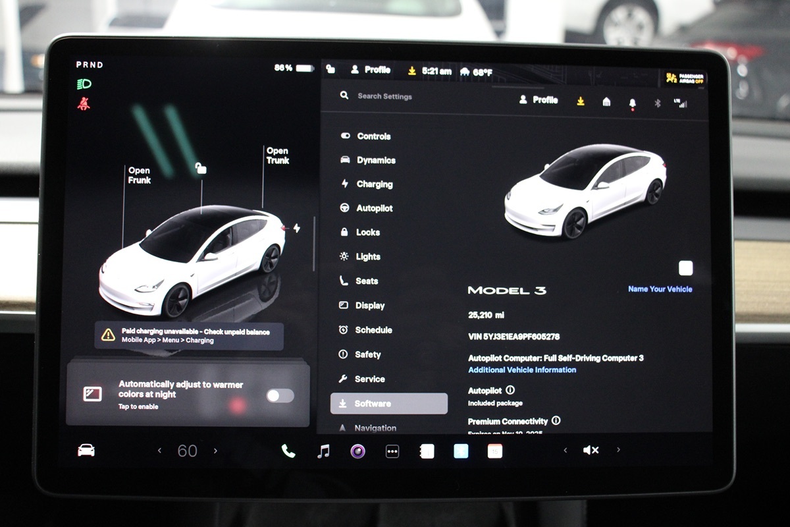Tap the info icon next to Autopilot package
The image size is (790, 527).
click(510, 391)
